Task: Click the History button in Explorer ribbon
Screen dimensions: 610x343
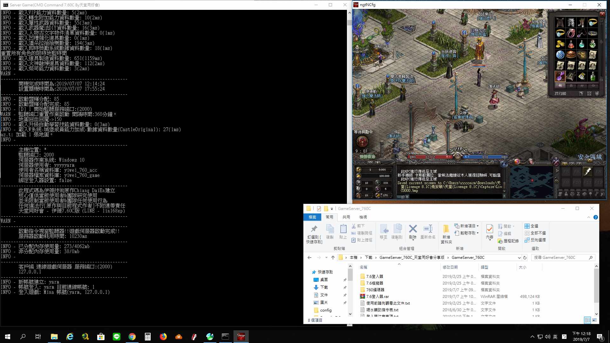Action: coord(508,241)
